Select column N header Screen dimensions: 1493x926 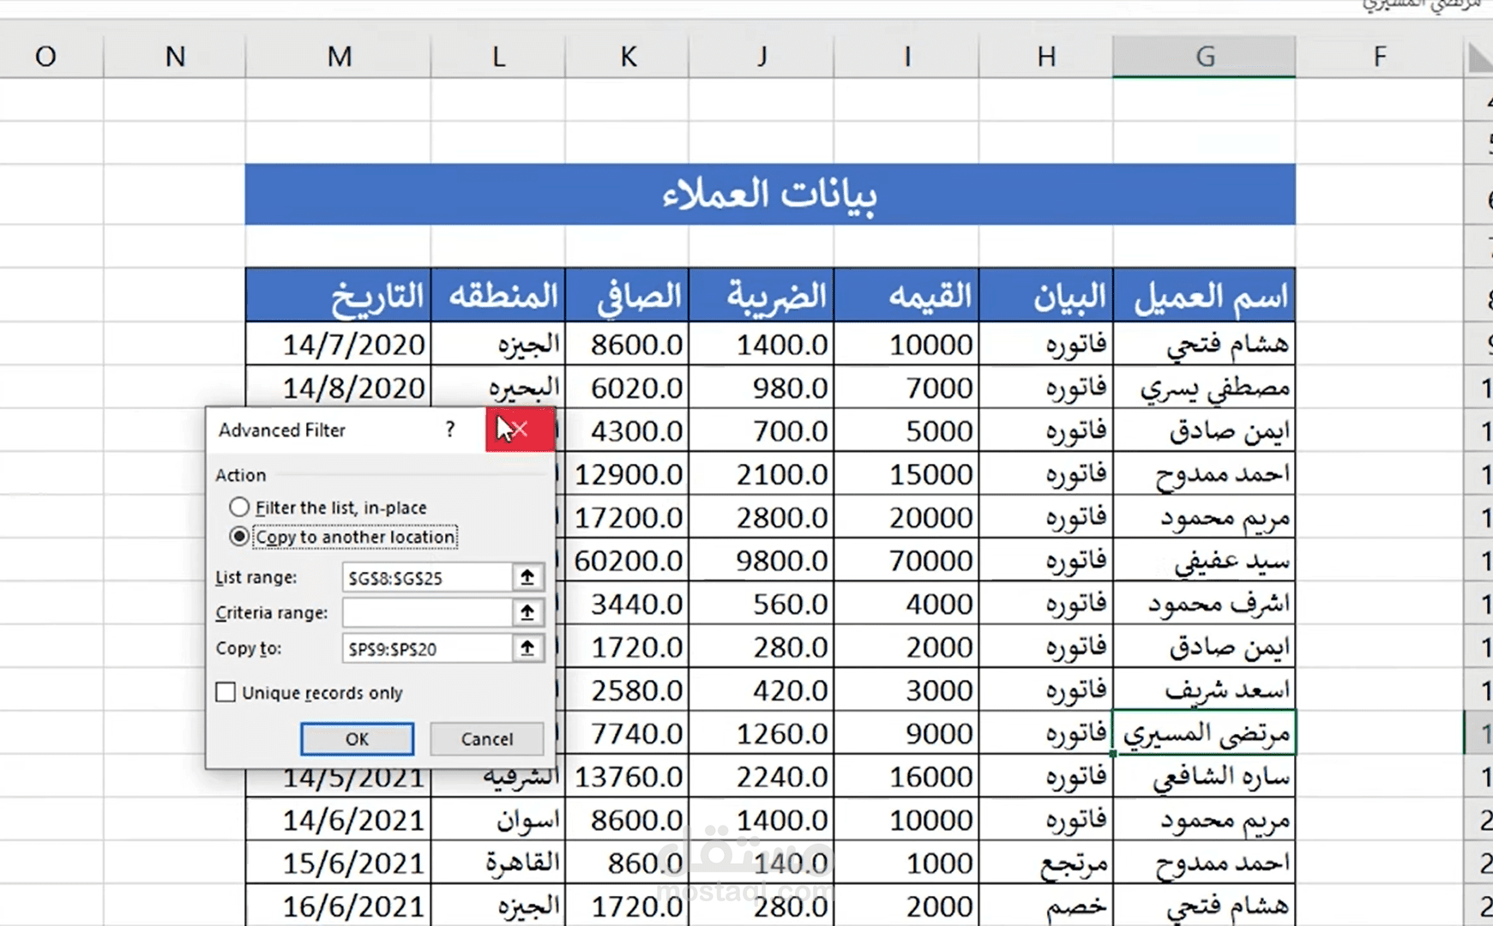pos(175,57)
